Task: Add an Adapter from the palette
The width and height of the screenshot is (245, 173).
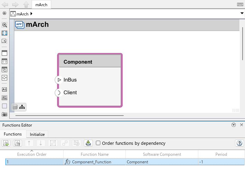Action: pos(4,78)
